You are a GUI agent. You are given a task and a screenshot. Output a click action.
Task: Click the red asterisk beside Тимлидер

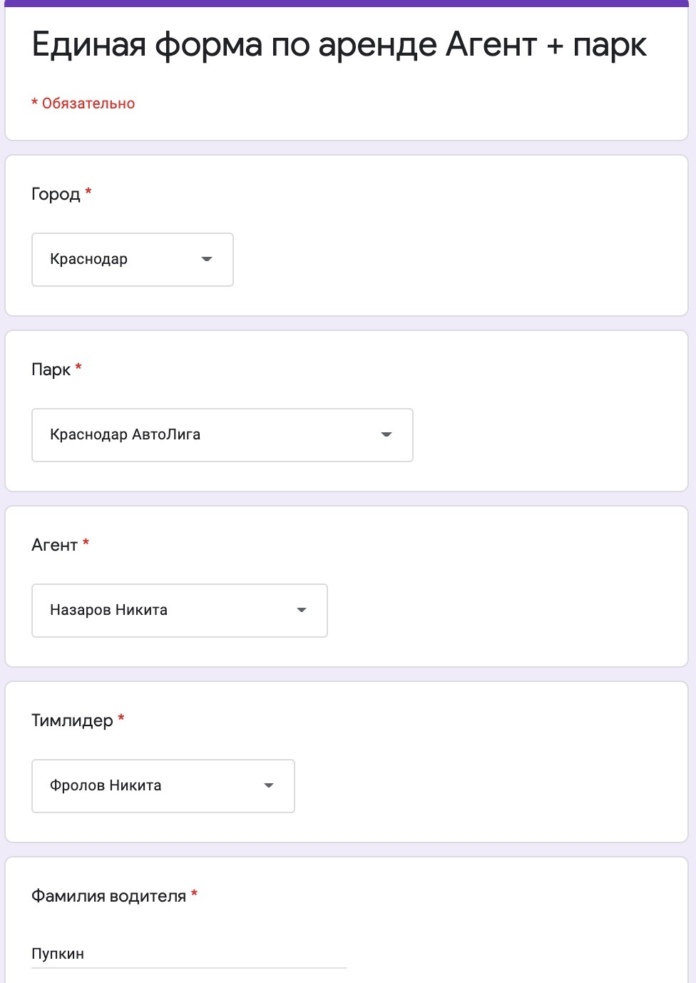point(121,718)
